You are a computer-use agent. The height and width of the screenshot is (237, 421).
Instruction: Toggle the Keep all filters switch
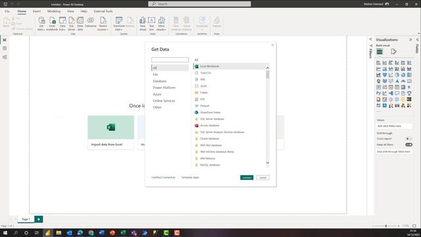click(409, 145)
